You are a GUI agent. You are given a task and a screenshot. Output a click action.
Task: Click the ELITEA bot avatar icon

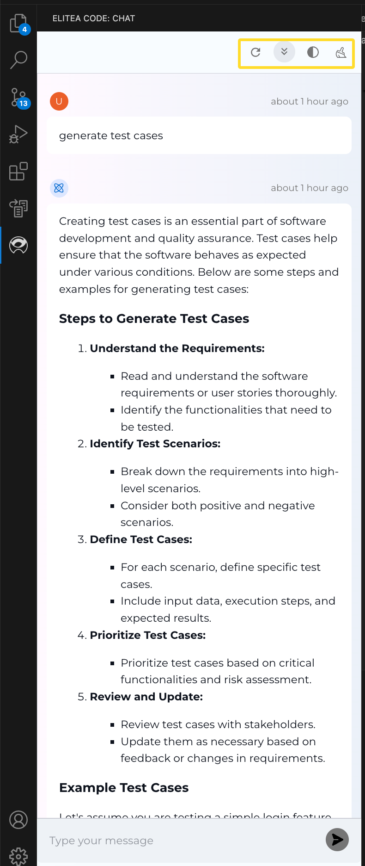(x=59, y=188)
